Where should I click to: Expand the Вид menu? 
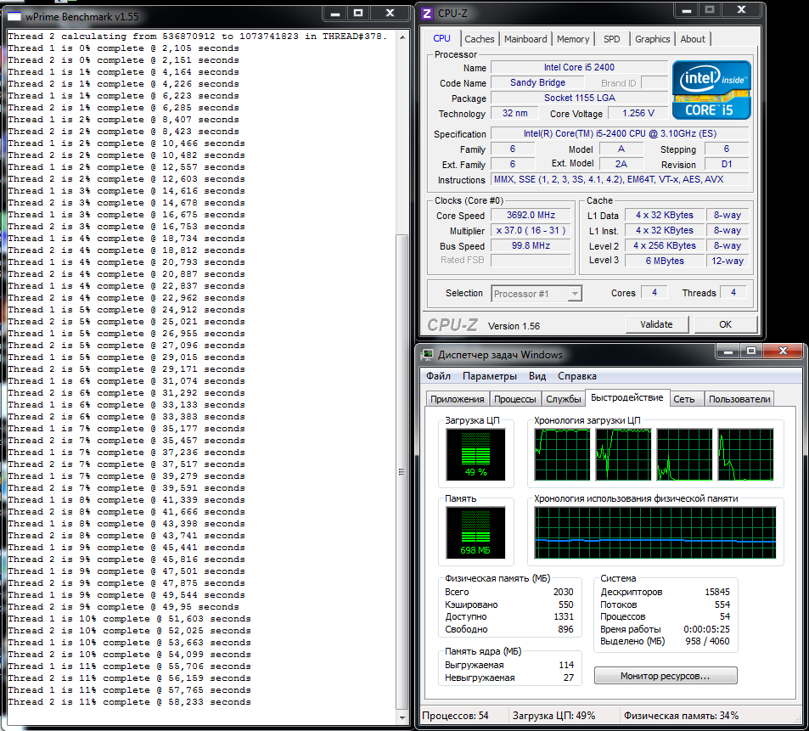[537, 376]
